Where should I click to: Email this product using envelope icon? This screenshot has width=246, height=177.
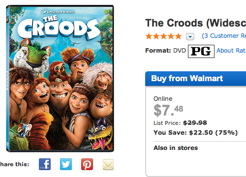point(108,164)
